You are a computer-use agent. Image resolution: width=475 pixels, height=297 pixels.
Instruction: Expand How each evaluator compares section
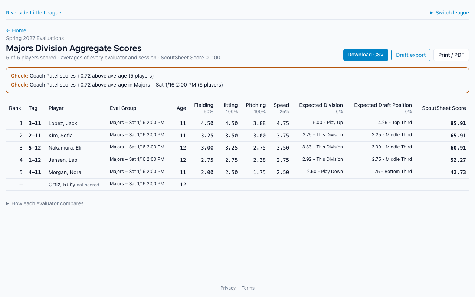click(x=45, y=203)
